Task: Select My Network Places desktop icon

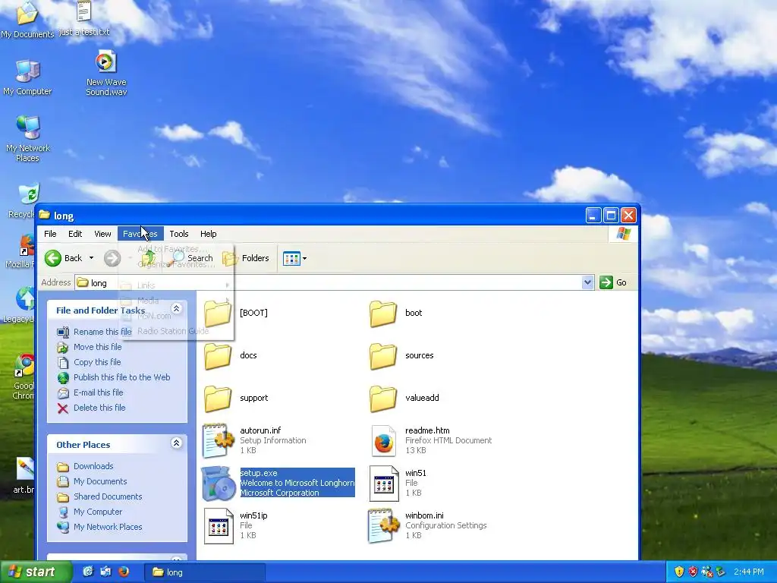Action: tap(28, 140)
